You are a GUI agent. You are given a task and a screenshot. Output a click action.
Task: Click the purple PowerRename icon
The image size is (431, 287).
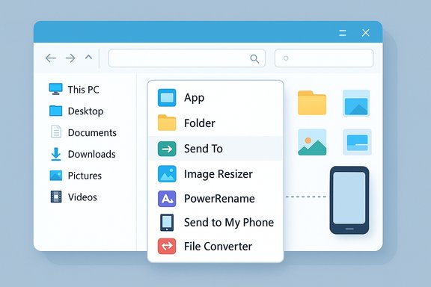(x=167, y=199)
